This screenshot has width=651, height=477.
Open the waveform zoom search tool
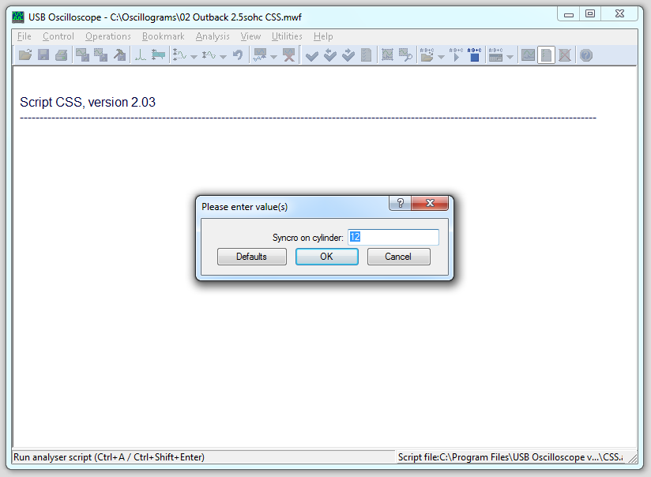coord(405,54)
